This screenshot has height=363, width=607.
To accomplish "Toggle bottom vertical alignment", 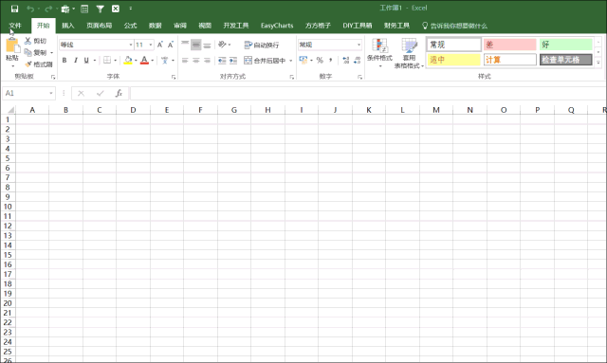I will (x=207, y=45).
